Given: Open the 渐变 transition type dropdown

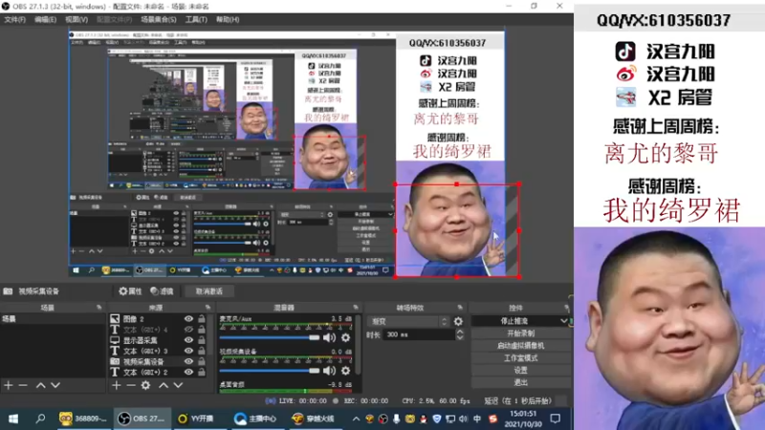Looking at the screenshot, I should point(409,321).
